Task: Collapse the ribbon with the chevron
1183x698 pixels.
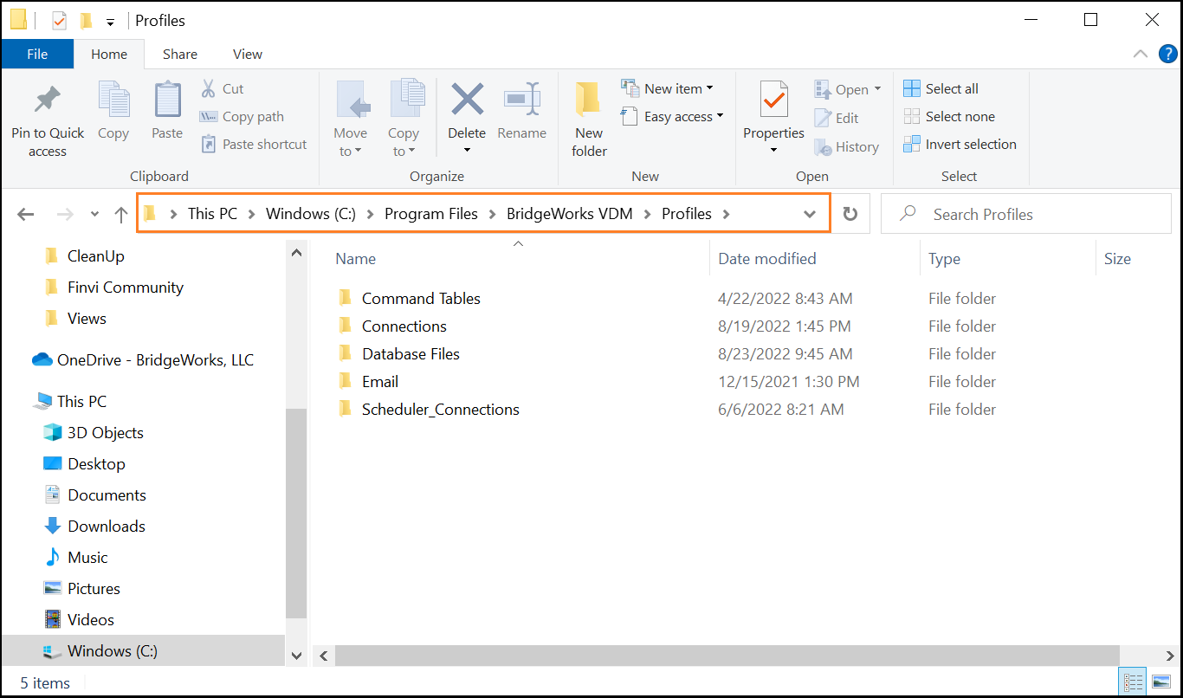Action: 1141,54
